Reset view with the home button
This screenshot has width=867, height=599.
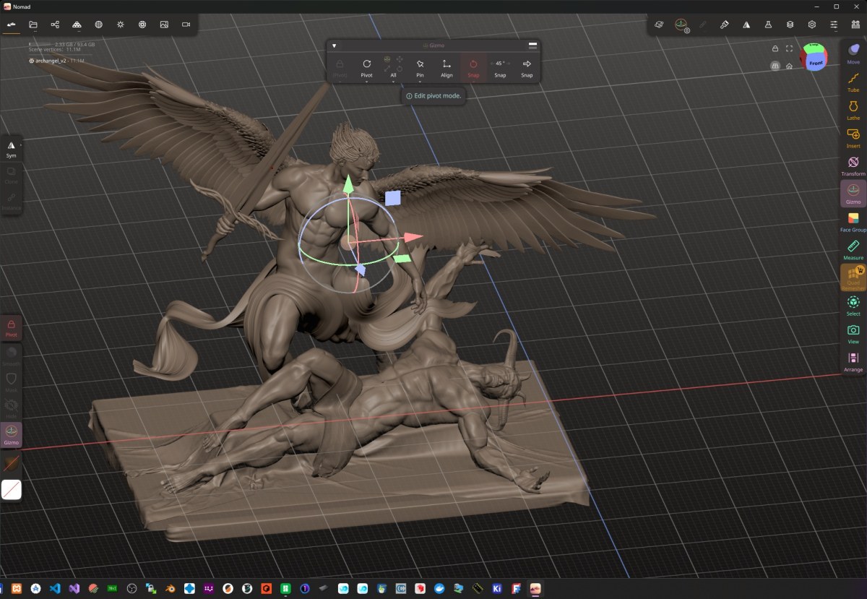point(790,66)
